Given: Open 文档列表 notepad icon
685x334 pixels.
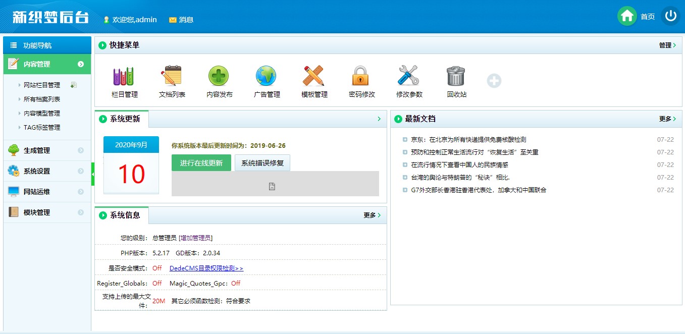Looking at the screenshot, I should point(171,76).
